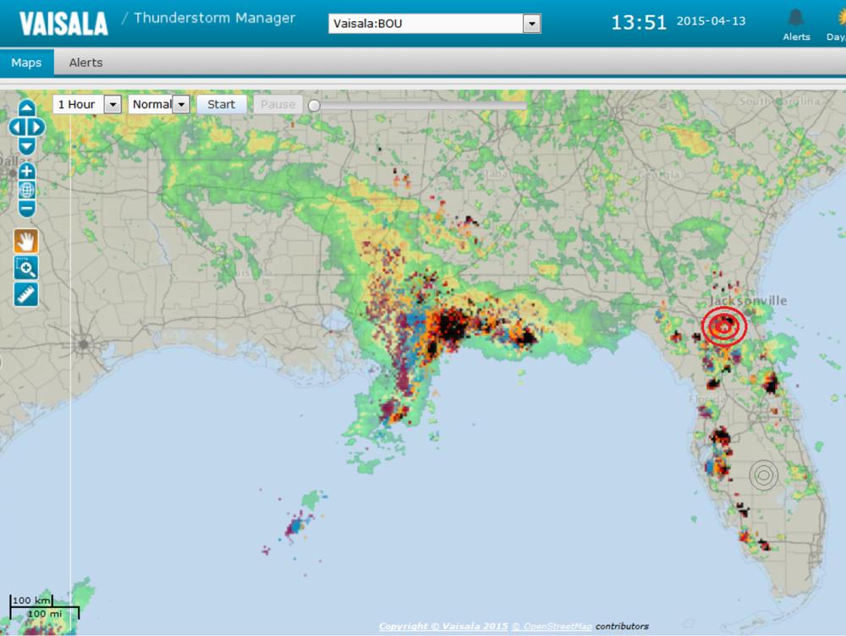Viewport: 846px width, 636px height.
Task: Switch to the Alerts tab
Action: point(85,63)
